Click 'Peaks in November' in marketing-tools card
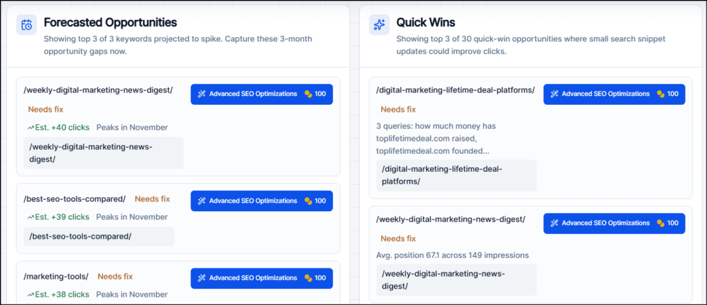This screenshot has height=305, width=707. coord(132,295)
